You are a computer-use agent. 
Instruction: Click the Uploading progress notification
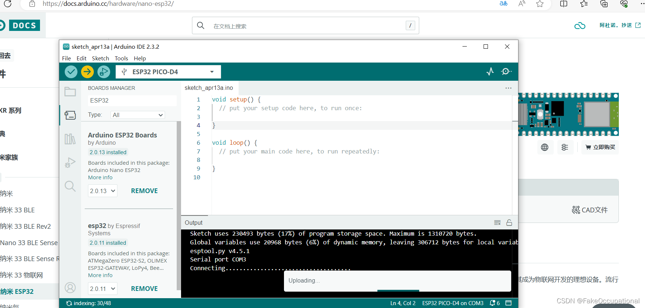[x=397, y=281]
